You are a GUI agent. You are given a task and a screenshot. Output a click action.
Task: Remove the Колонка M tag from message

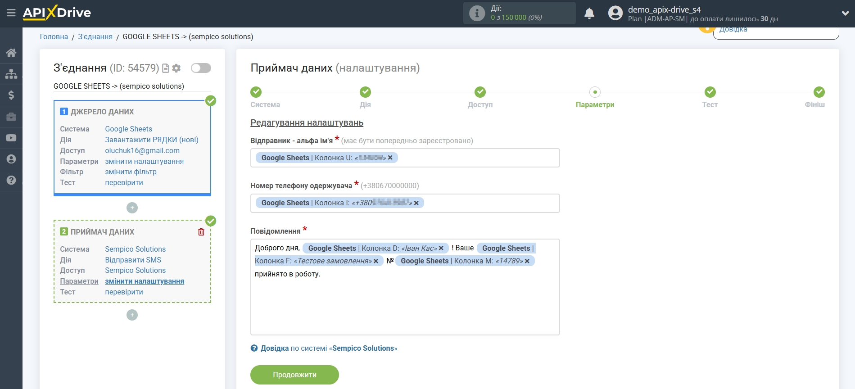pos(527,261)
